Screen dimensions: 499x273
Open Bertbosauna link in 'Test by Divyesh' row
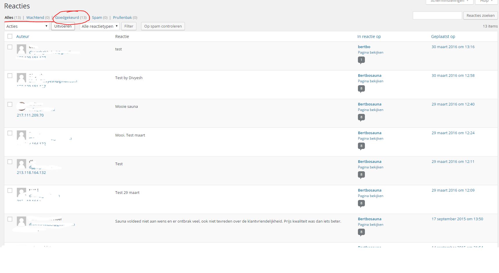(370, 75)
